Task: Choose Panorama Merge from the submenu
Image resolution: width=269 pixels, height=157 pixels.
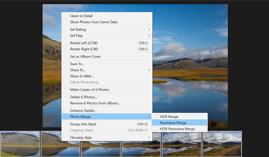Action: [173, 123]
